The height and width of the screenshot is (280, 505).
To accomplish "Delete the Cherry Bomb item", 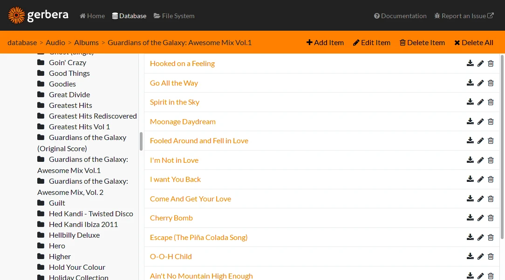I will point(491,218).
